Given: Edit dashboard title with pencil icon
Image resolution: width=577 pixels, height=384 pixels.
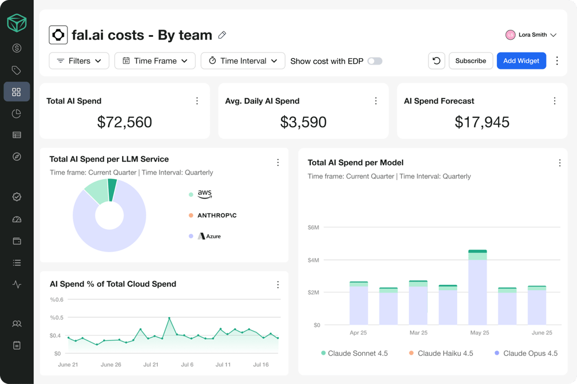Looking at the screenshot, I should pyautogui.click(x=222, y=35).
